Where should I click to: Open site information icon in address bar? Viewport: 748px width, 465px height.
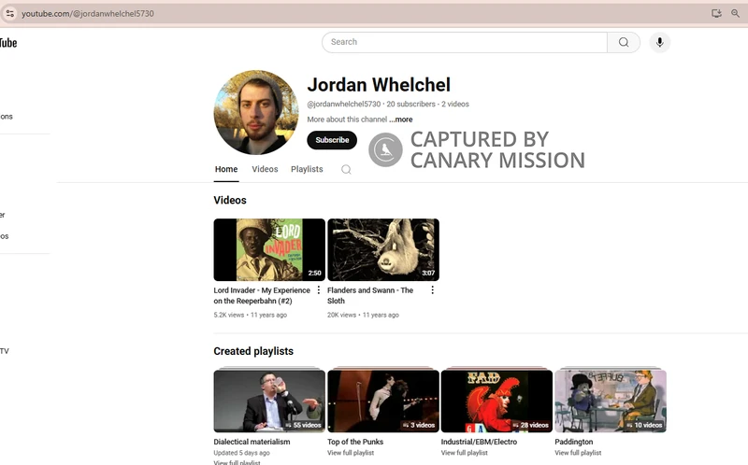click(10, 13)
